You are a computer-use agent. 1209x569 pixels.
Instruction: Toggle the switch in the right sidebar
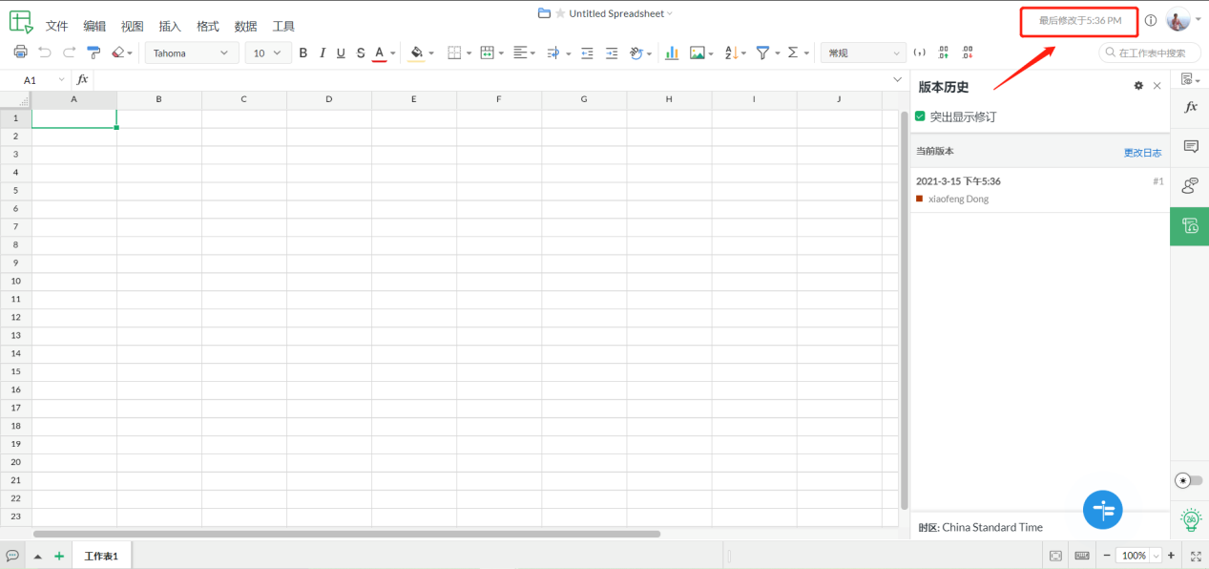point(1190,480)
